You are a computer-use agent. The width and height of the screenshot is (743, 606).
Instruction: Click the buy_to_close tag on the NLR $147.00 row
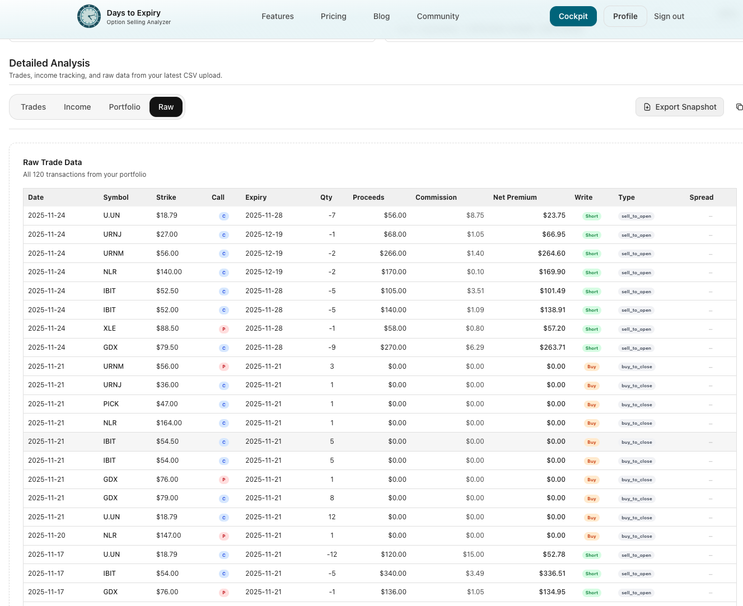(637, 536)
